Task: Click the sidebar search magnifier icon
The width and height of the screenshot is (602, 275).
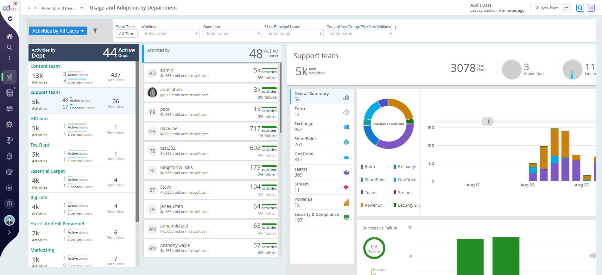Action: [x=10, y=47]
